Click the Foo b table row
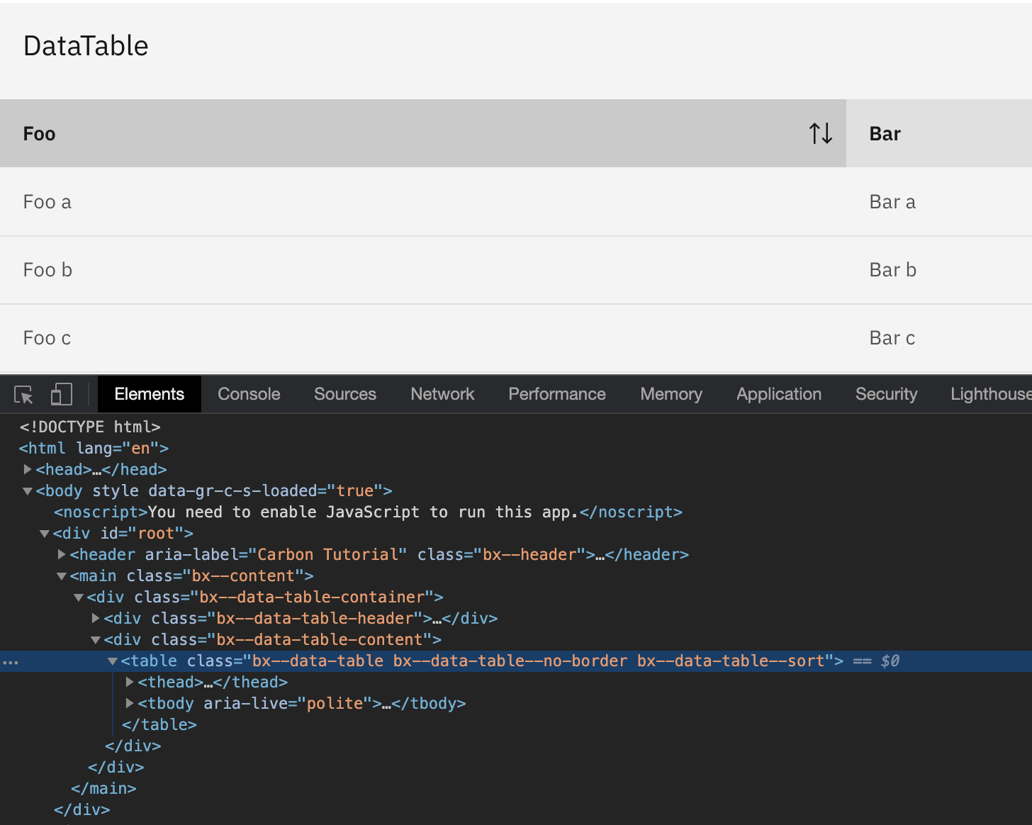The image size is (1032, 825). click(47, 269)
